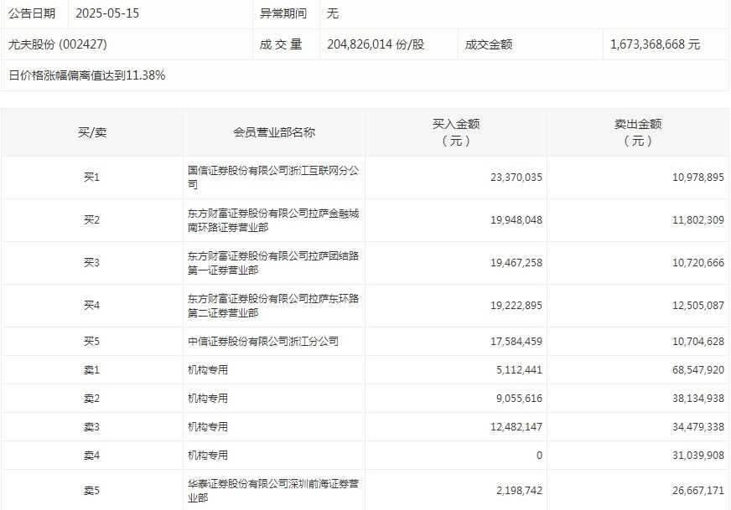Click 机构专用 in the 卖3 row
731x510 pixels.
pos(207,426)
